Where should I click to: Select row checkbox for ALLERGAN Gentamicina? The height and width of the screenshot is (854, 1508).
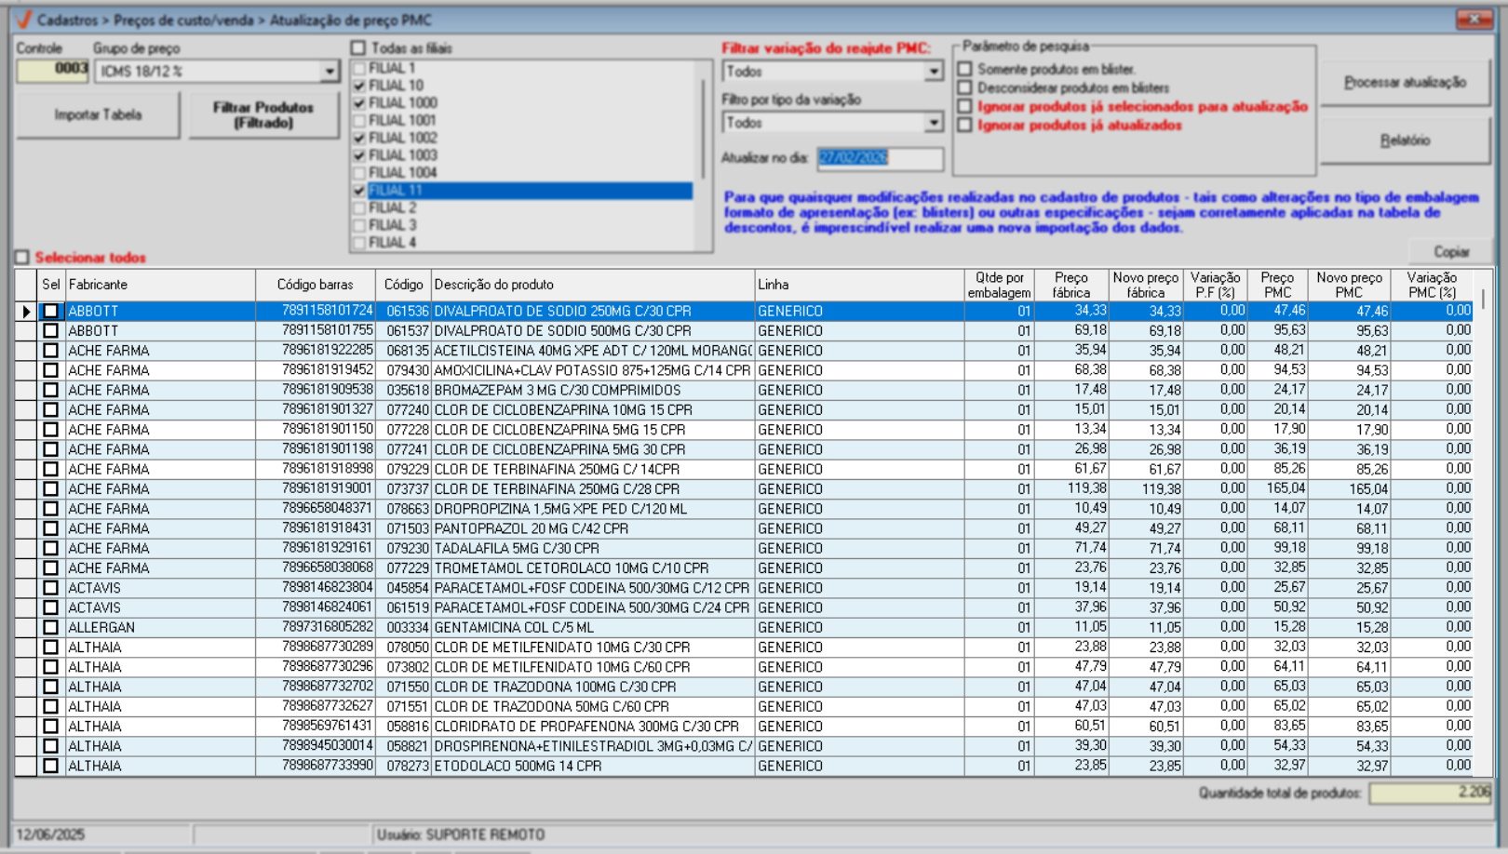pos(51,628)
